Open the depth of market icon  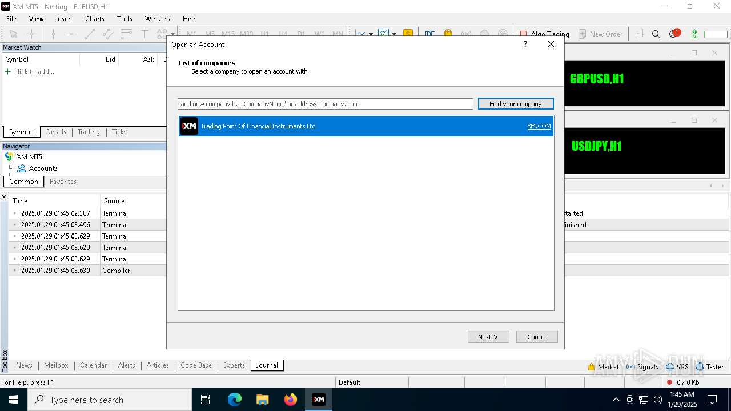640,34
